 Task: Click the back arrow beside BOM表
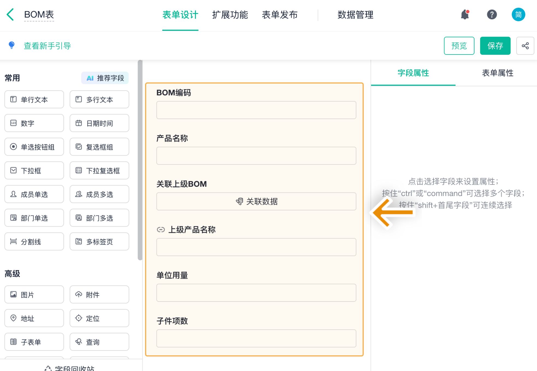point(10,14)
